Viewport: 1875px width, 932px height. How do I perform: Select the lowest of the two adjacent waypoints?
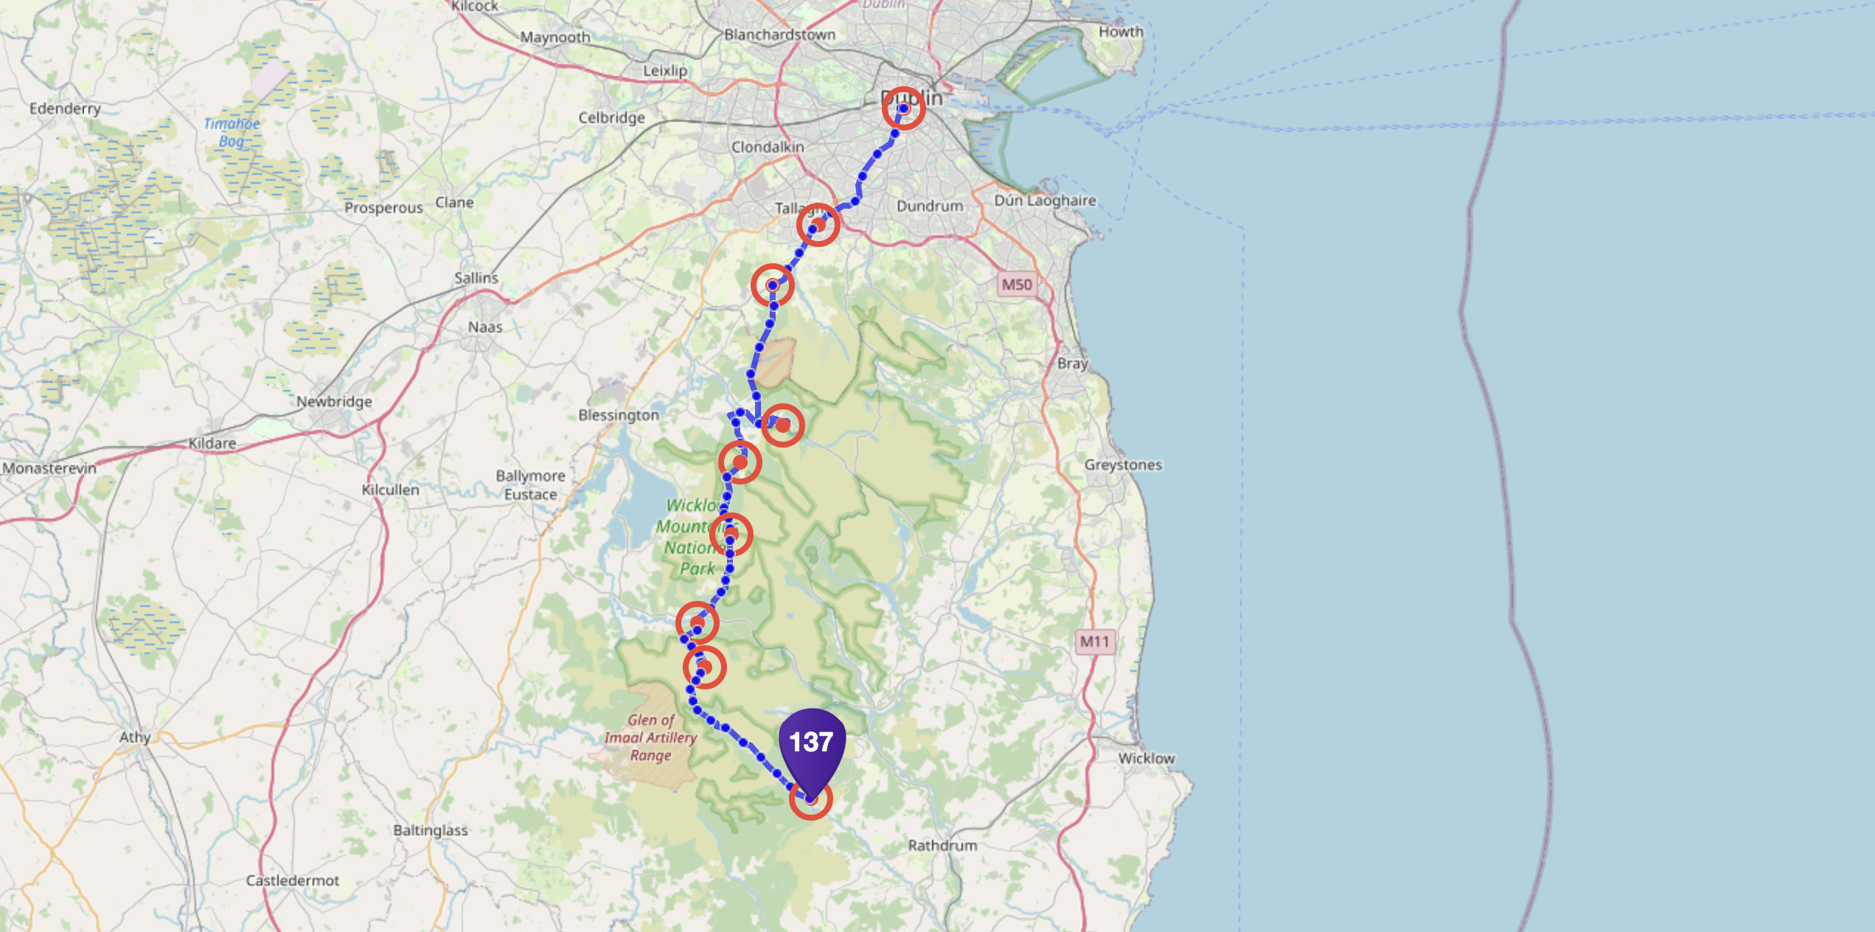coord(705,667)
